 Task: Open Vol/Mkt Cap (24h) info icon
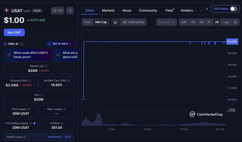[x=69, y=81]
